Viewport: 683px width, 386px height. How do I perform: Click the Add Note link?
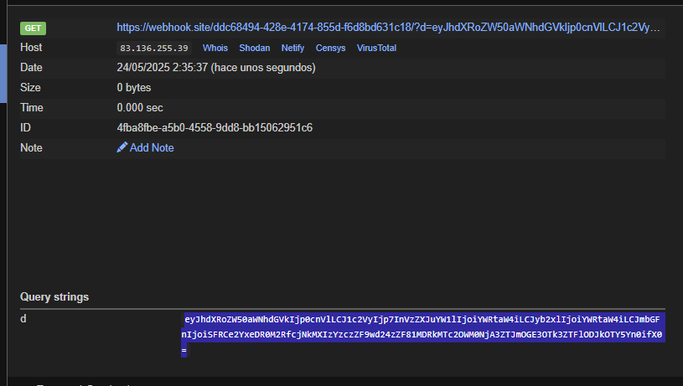152,147
